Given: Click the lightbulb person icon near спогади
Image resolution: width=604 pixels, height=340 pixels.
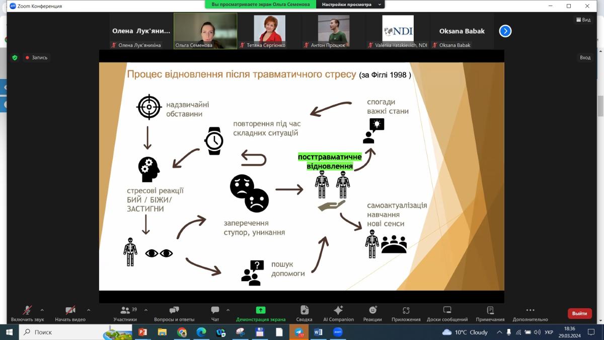Looking at the screenshot, I should tap(373, 131).
